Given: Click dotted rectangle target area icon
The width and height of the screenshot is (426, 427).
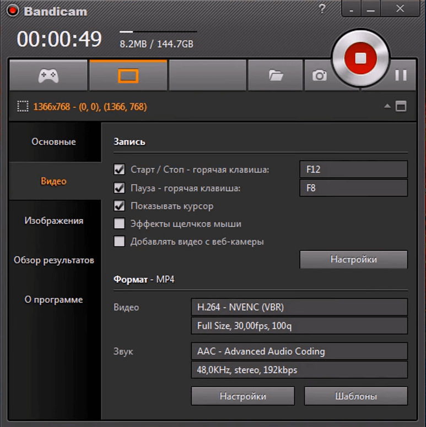Looking at the screenshot, I should coord(23,106).
